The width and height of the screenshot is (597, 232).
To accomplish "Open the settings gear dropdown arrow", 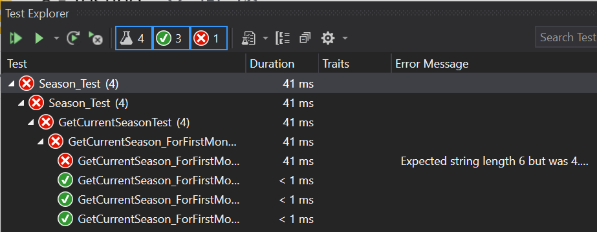I will [345, 38].
